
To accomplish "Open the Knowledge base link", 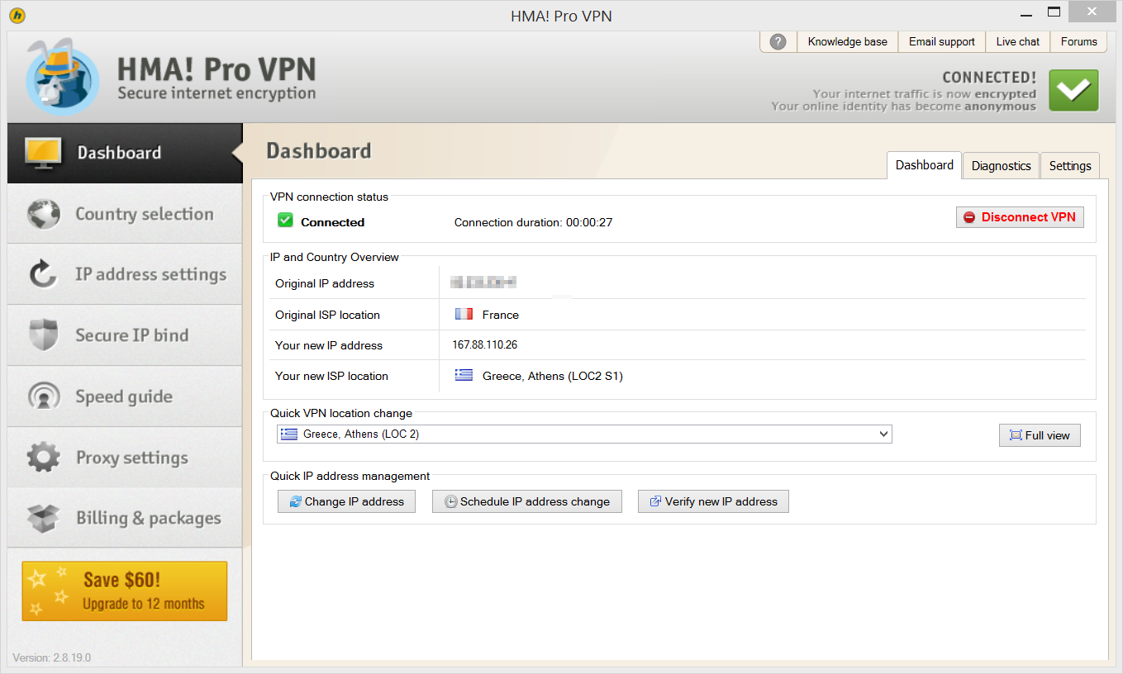I will point(848,42).
